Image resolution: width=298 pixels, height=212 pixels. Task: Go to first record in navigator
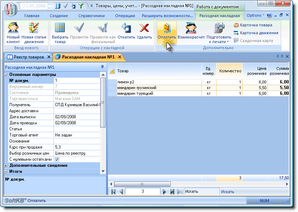[x=114, y=192]
